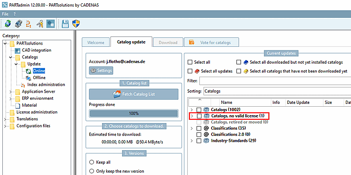
Task: Click the Application Server folder icon
Action: point(18,92)
